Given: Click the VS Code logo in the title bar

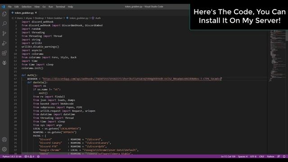Looking at the screenshot, I should [3, 7].
